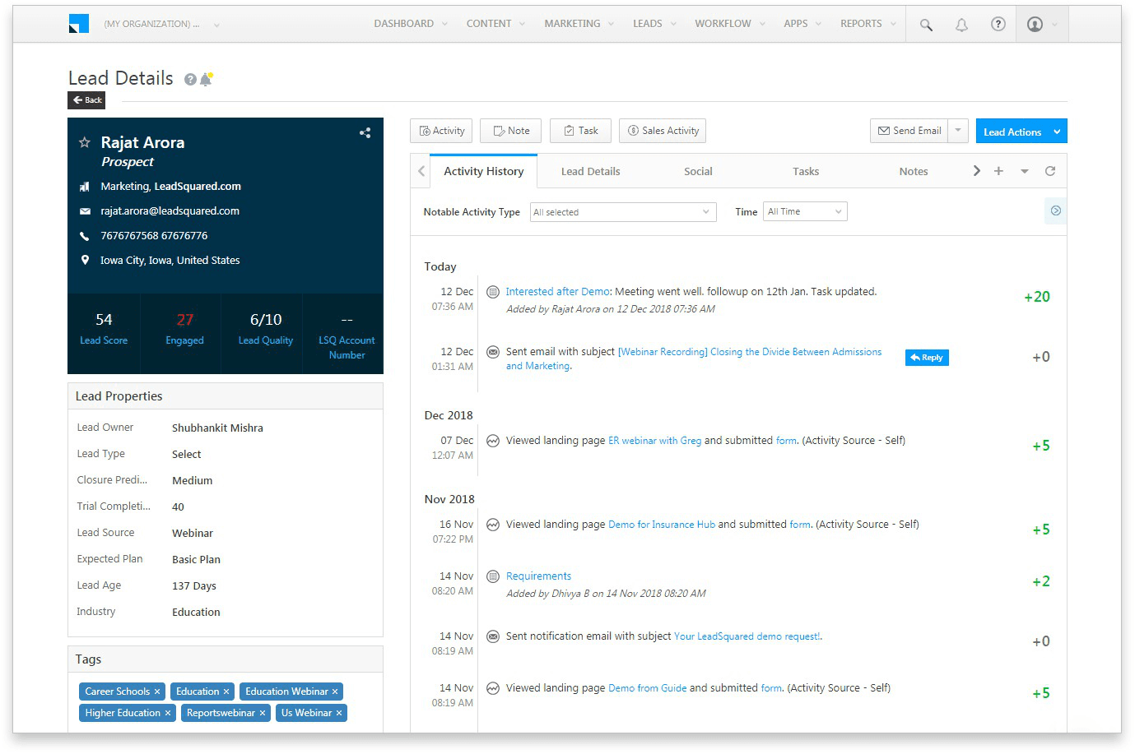
Task: Remove the Education tag
Action: click(x=227, y=691)
